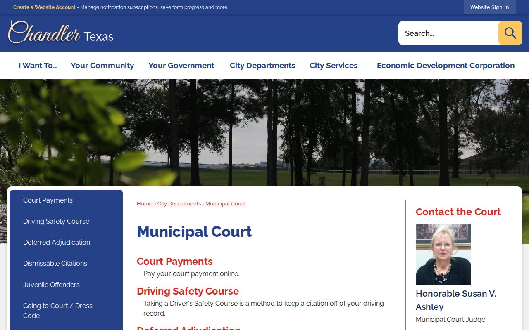
Task: Click the search magnifier icon button
Action: (x=510, y=33)
